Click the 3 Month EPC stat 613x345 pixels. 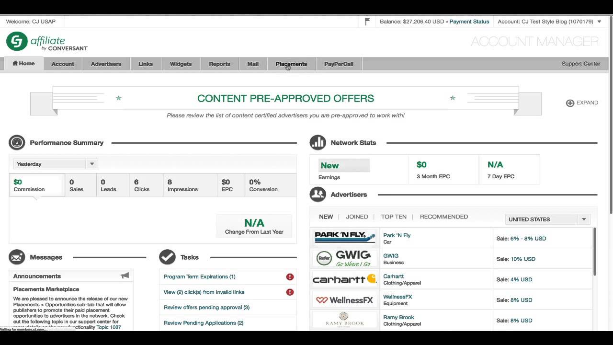click(x=443, y=170)
